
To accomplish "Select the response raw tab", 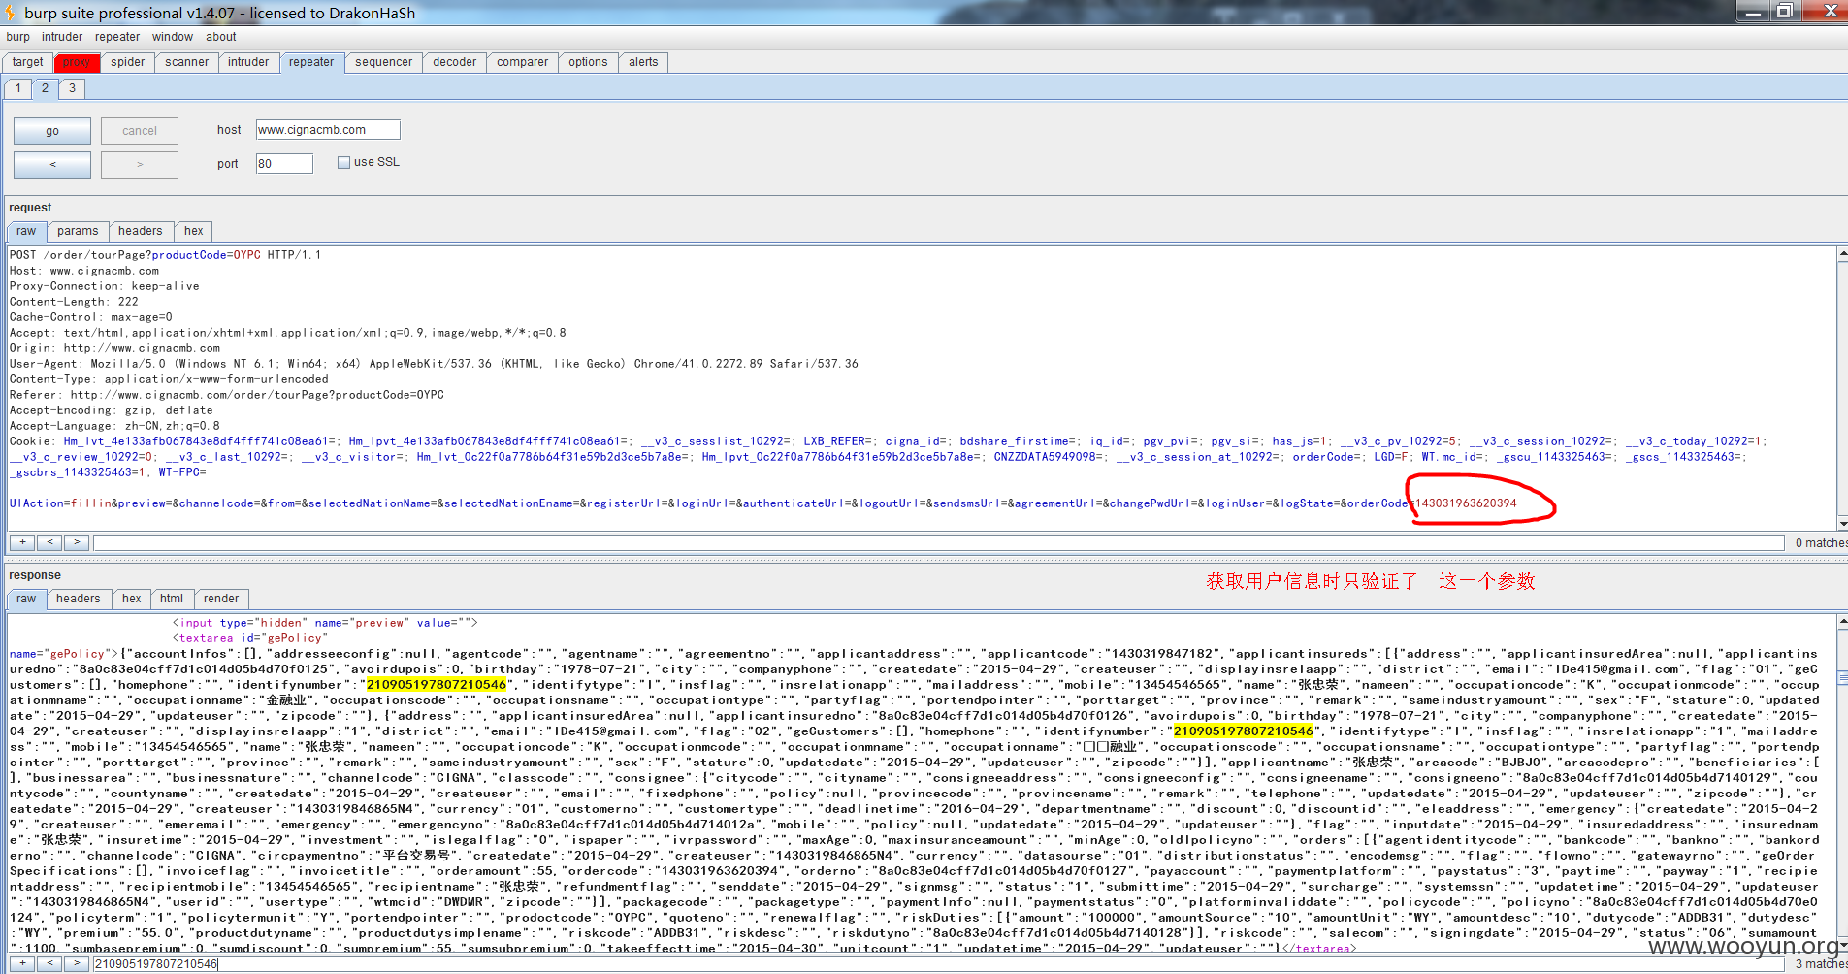I will coord(26,599).
